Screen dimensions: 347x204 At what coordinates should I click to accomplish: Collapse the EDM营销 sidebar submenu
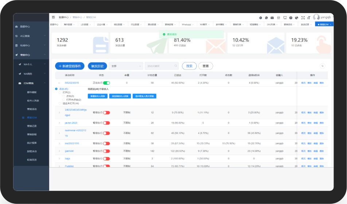pyautogui.click(x=45, y=83)
